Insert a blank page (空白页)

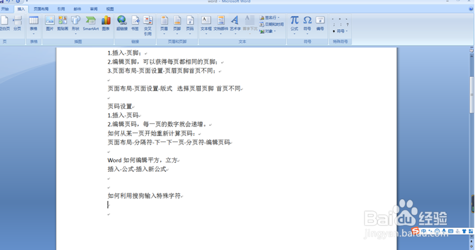tap(4, 24)
